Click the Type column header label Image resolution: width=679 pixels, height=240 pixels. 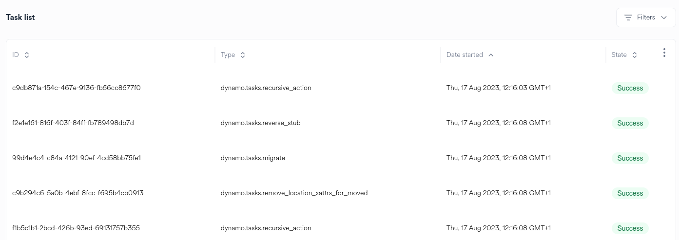coord(228,55)
